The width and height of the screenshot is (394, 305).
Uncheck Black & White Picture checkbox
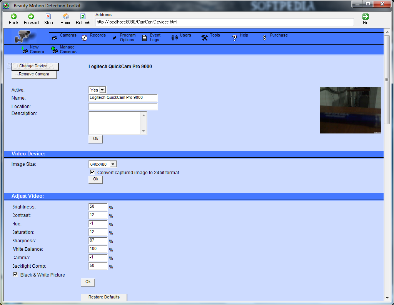click(15, 274)
